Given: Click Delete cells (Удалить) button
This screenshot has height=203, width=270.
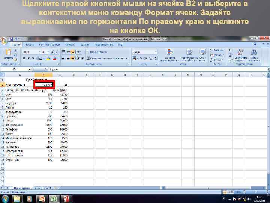Looking at the screenshot, I should [217, 55].
